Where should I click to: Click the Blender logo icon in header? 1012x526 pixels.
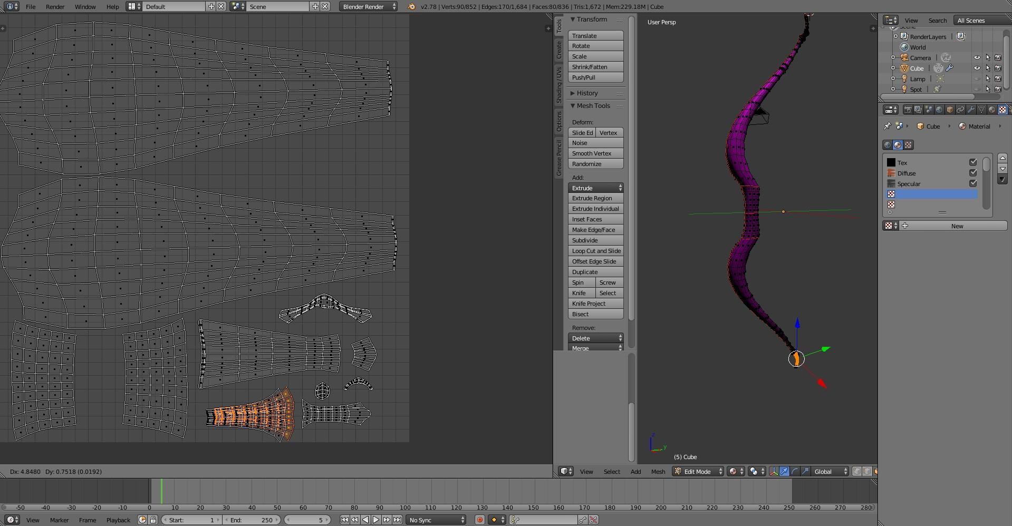(x=411, y=7)
